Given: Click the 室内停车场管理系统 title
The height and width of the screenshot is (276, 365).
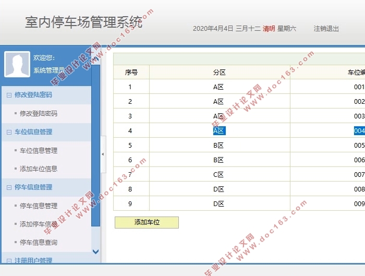Looking at the screenshot, I should pyautogui.click(x=84, y=22).
